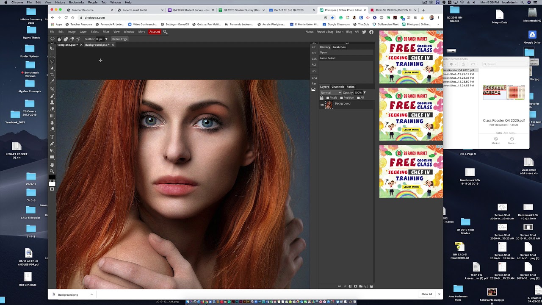Select the Blur tool
The image size is (542, 305).
click(52, 123)
